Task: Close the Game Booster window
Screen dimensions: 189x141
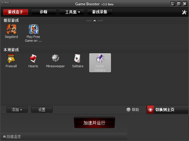Action: 185,4
